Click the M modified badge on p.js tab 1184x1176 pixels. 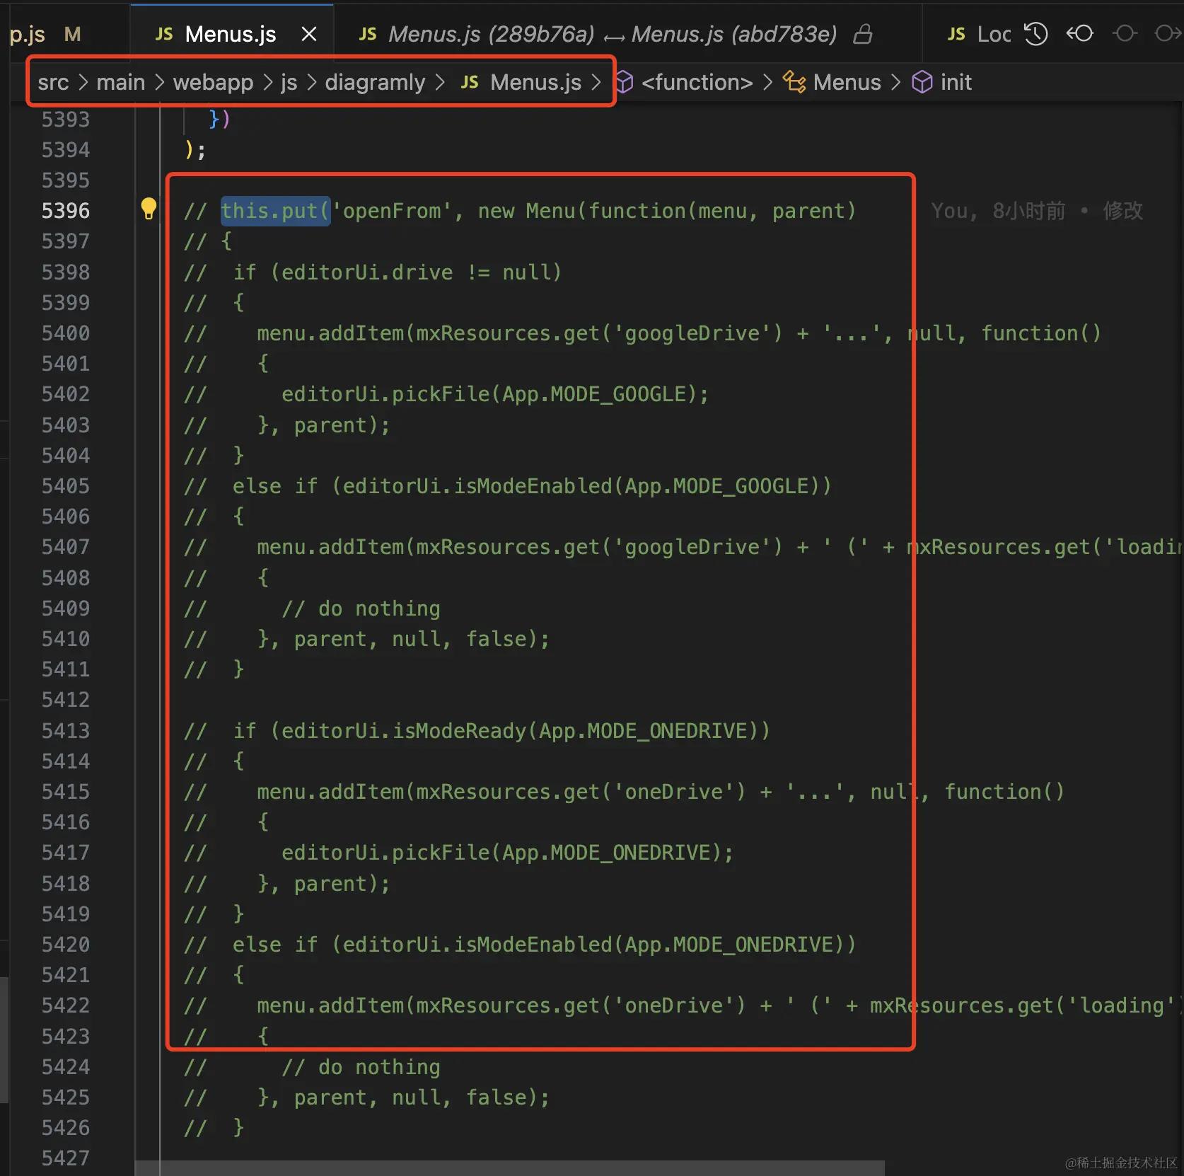coord(72,34)
